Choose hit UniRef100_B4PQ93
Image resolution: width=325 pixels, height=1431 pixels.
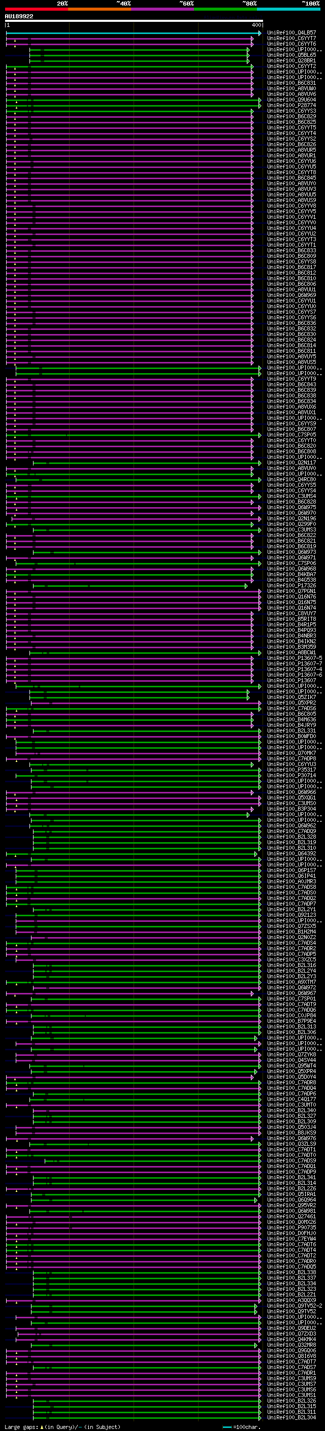(291, 630)
